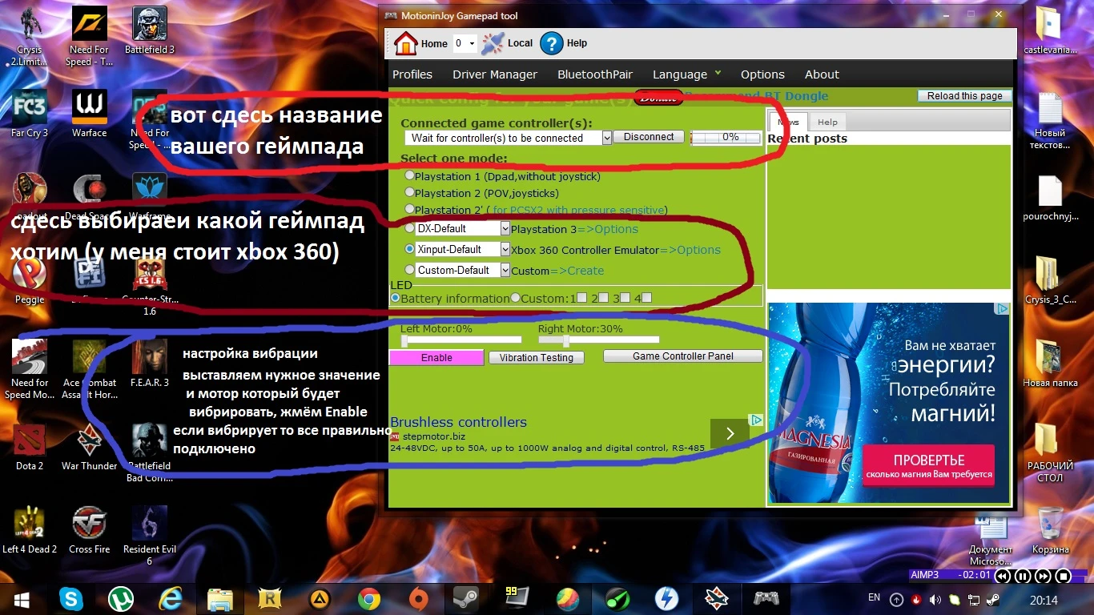1094x615 pixels.
Task: Launch Google Chrome from the taskbar
Action: coord(368,598)
